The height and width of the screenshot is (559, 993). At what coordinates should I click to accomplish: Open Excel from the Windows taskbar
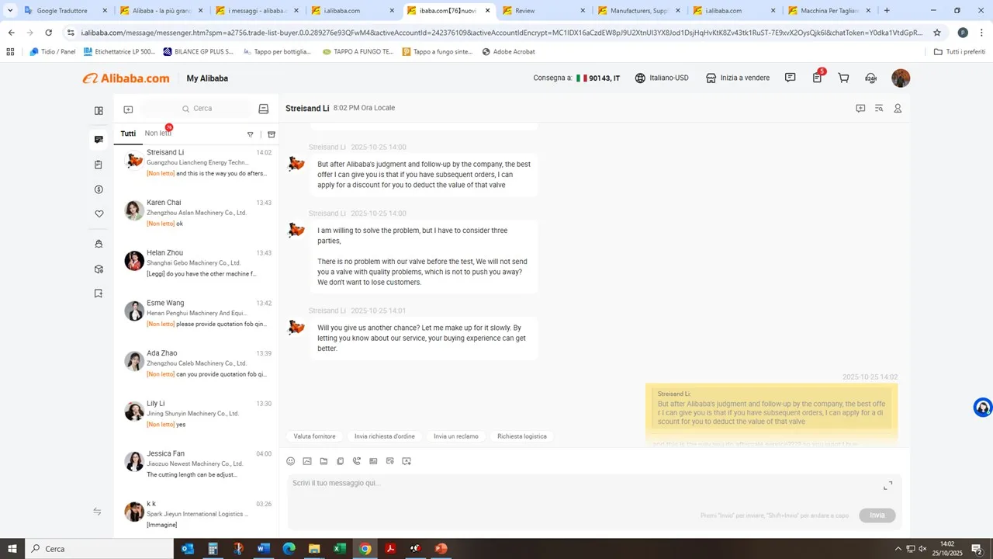(339, 549)
